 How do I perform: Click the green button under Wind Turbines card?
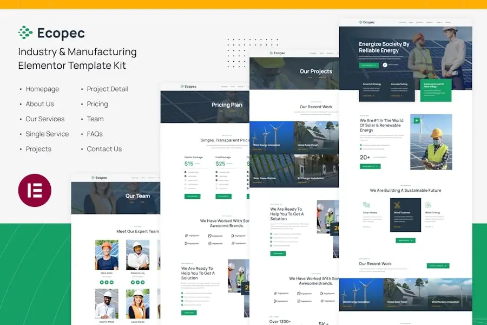405,240
